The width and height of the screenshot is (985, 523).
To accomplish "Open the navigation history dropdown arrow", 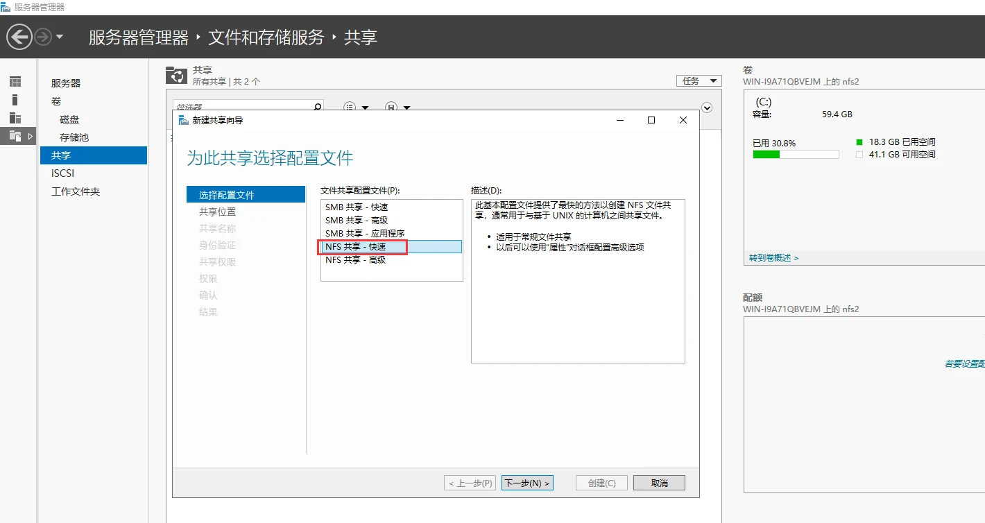I will (60, 37).
